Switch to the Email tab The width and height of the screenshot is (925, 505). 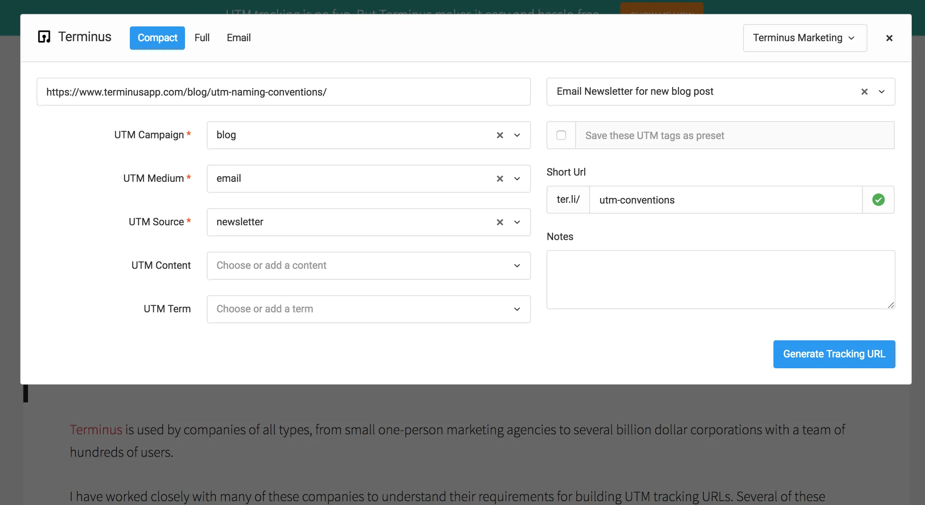(238, 37)
